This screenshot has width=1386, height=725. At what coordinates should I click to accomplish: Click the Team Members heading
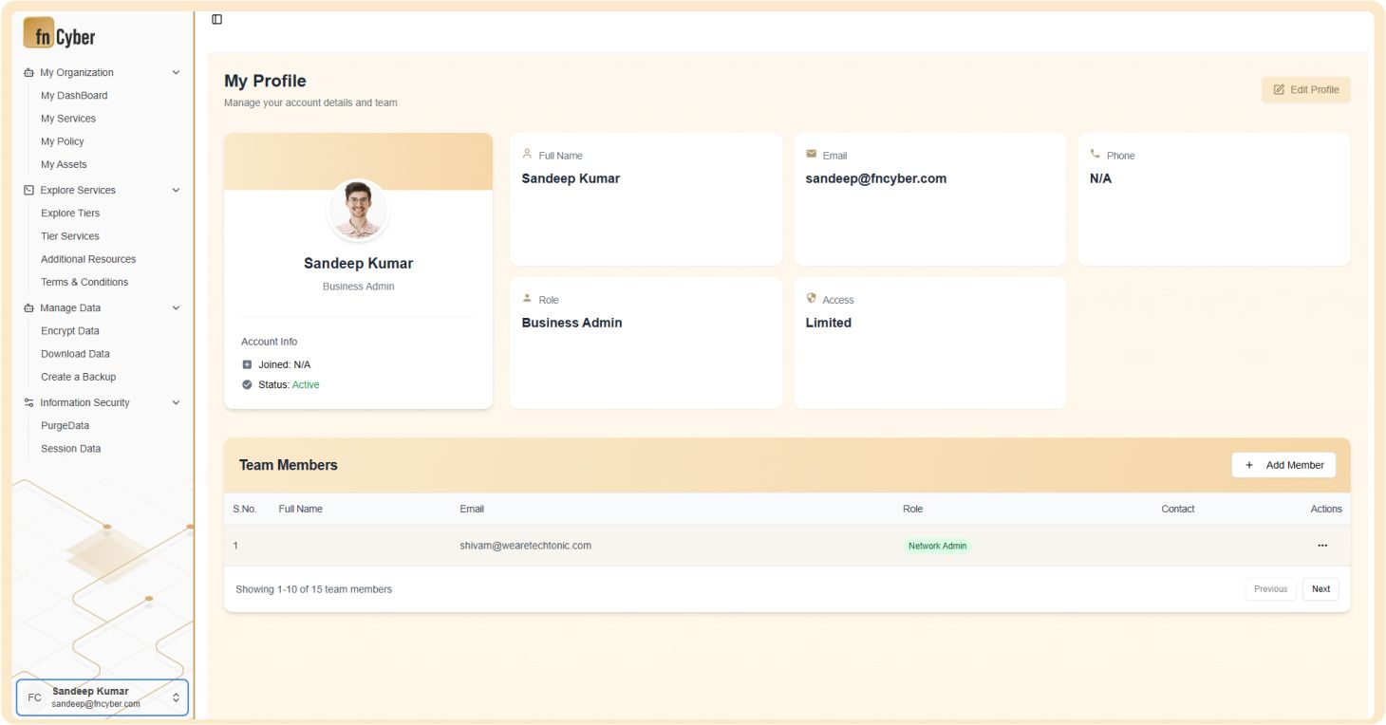pos(289,465)
